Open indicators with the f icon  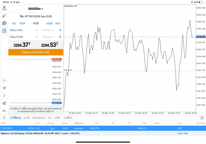(4, 96)
